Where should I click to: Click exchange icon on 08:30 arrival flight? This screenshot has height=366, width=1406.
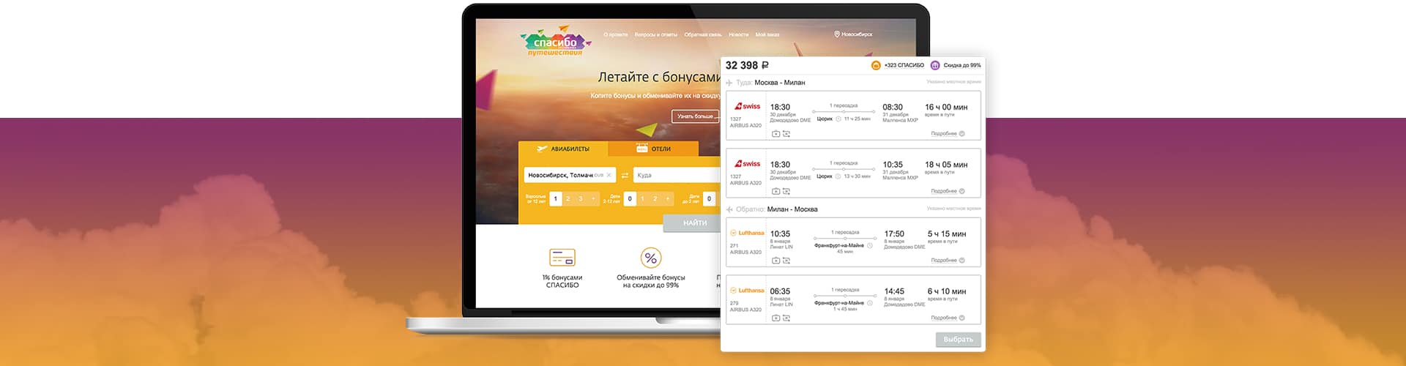pyautogui.click(x=786, y=134)
